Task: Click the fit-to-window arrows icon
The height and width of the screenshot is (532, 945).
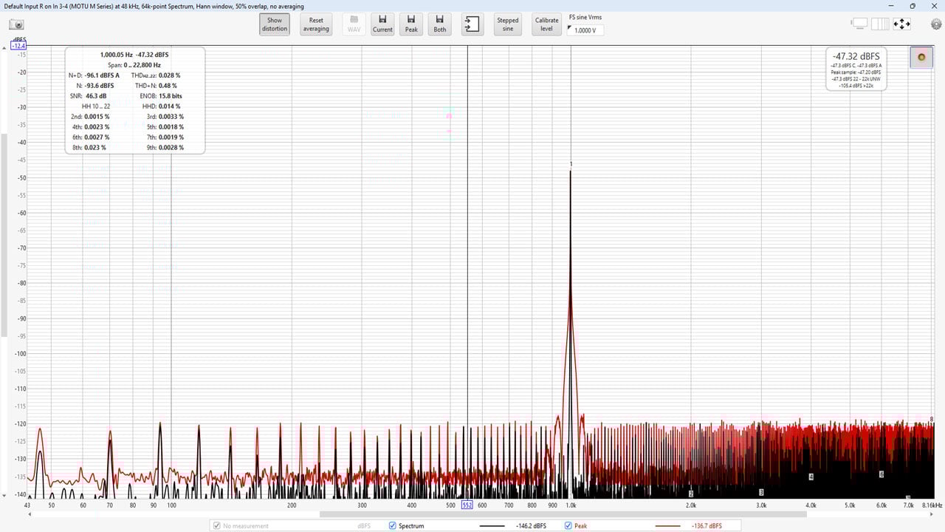Action: (902, 24)
